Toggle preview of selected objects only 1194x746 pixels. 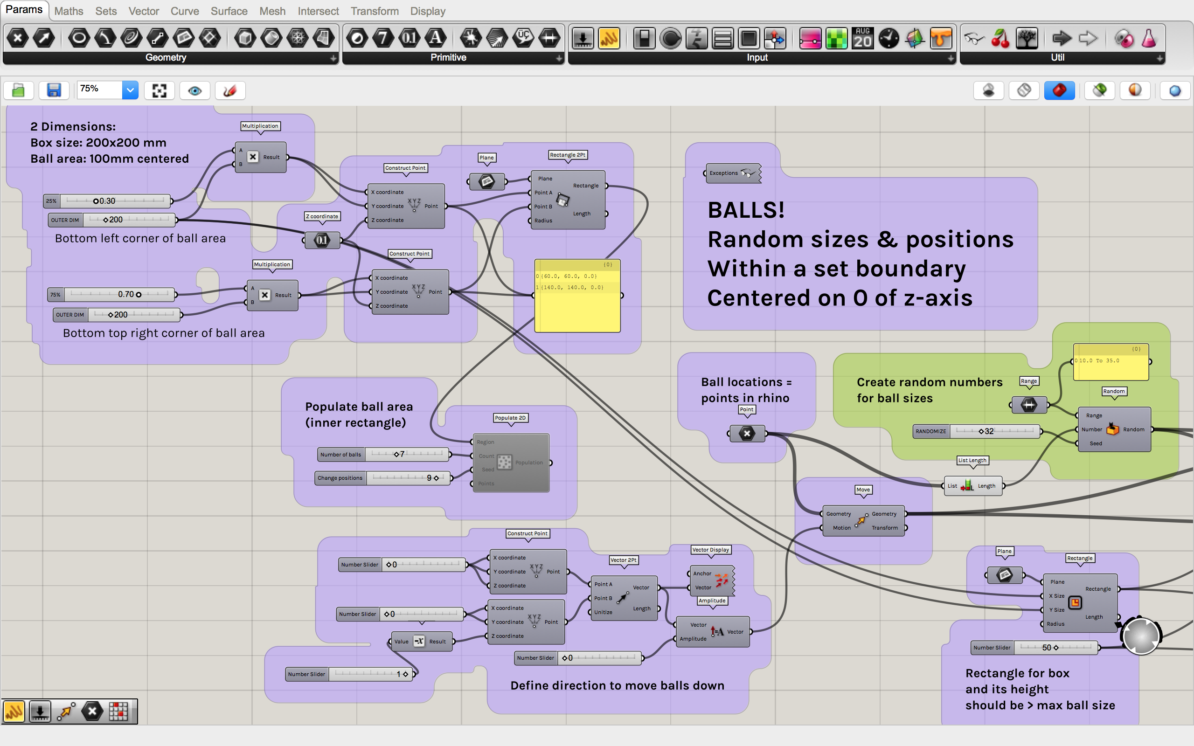click(x=1100, y=90)
